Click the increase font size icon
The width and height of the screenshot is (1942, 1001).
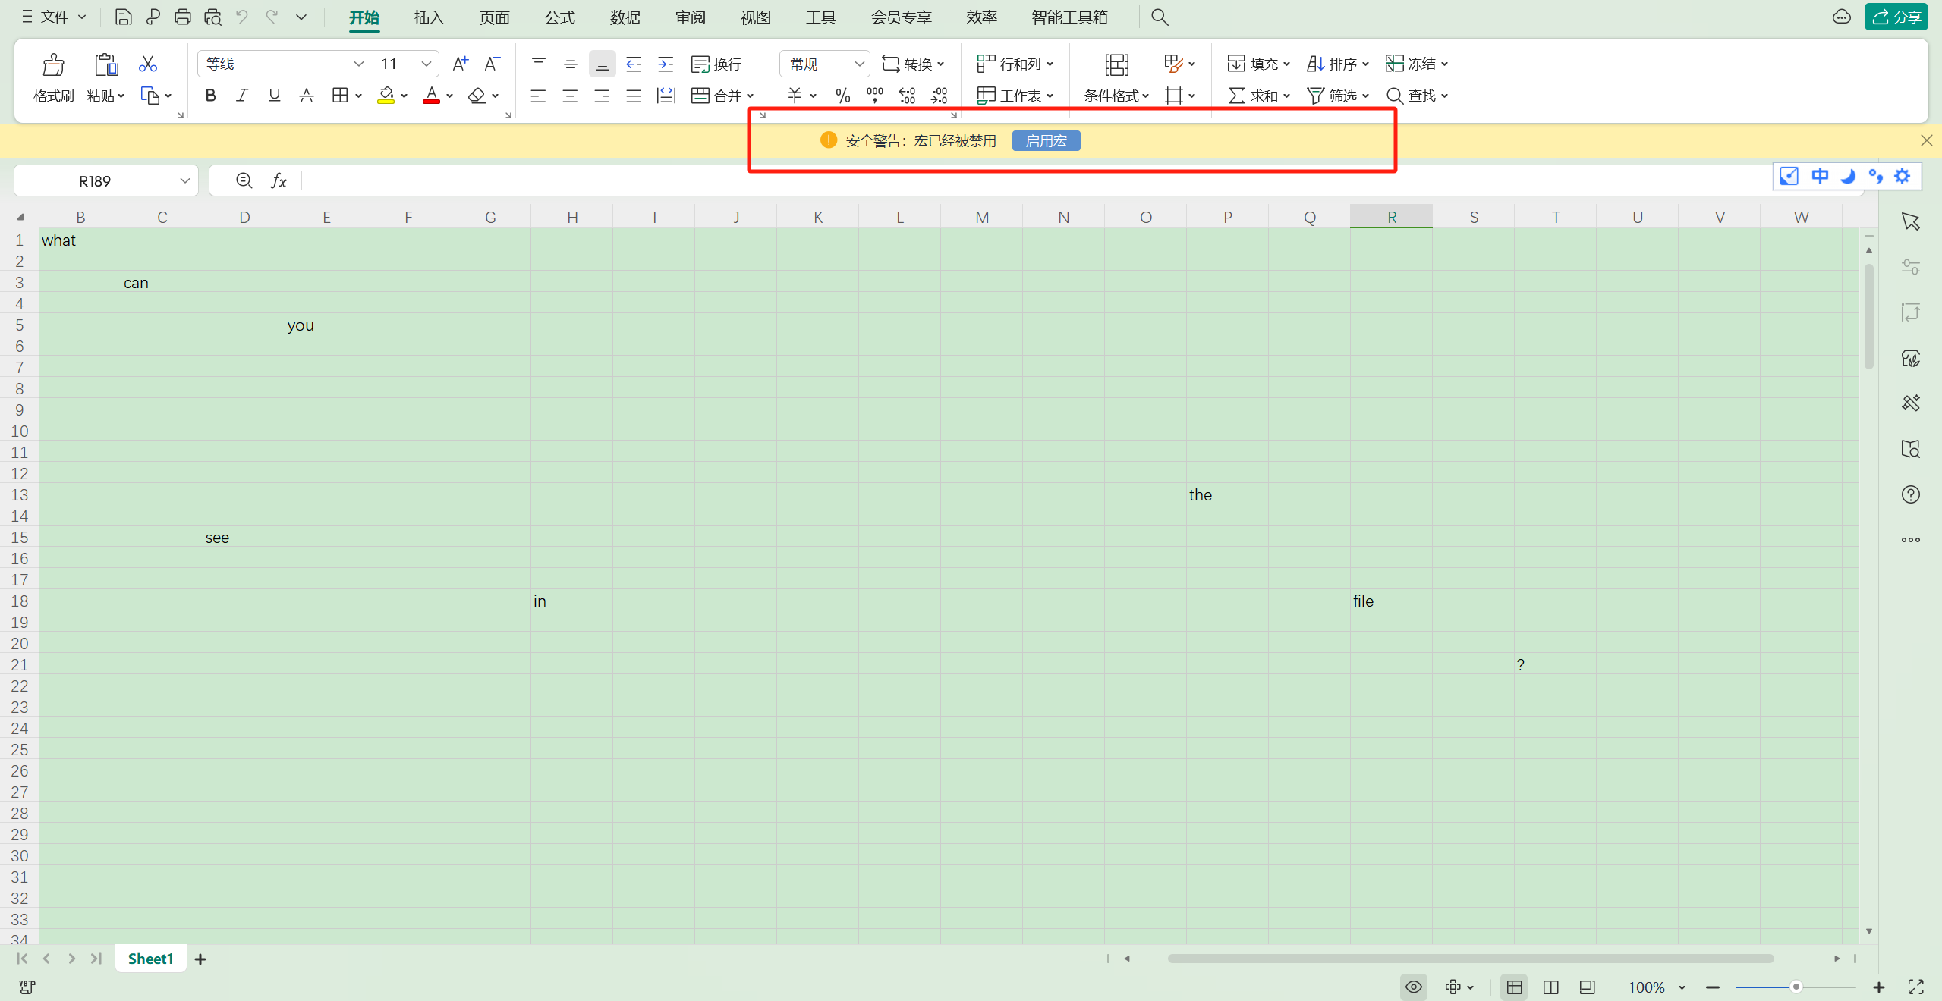[460, 64]
